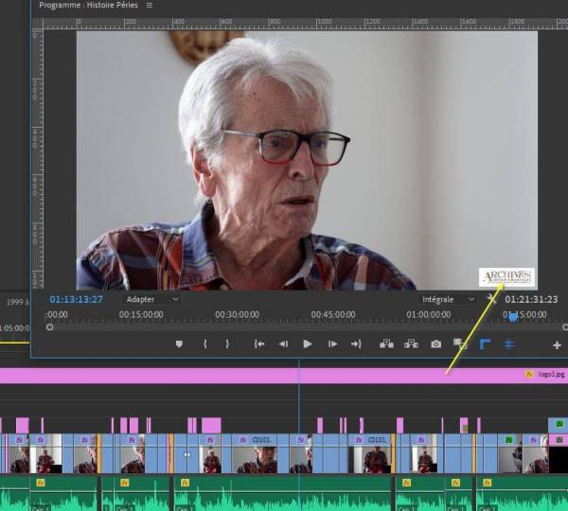Open the Programme panel hamburger menu
Image resolution: width=568 pixels, height=511 pixels.
point(149,6)
